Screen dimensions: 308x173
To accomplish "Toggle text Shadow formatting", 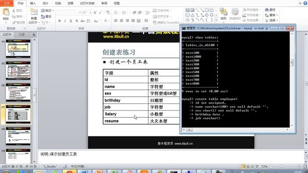I will 77,21.
